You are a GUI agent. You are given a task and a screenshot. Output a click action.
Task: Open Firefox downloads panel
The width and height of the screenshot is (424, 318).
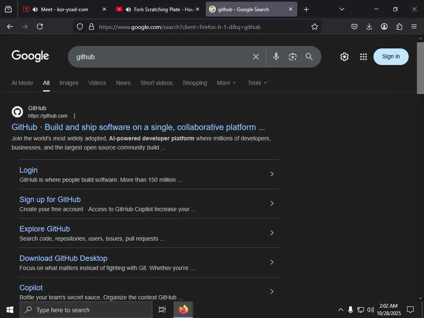(x=369, y=26)
